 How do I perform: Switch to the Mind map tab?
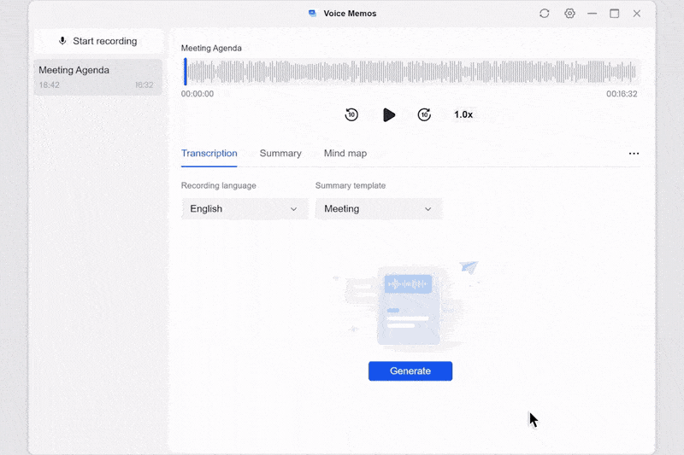345,154
